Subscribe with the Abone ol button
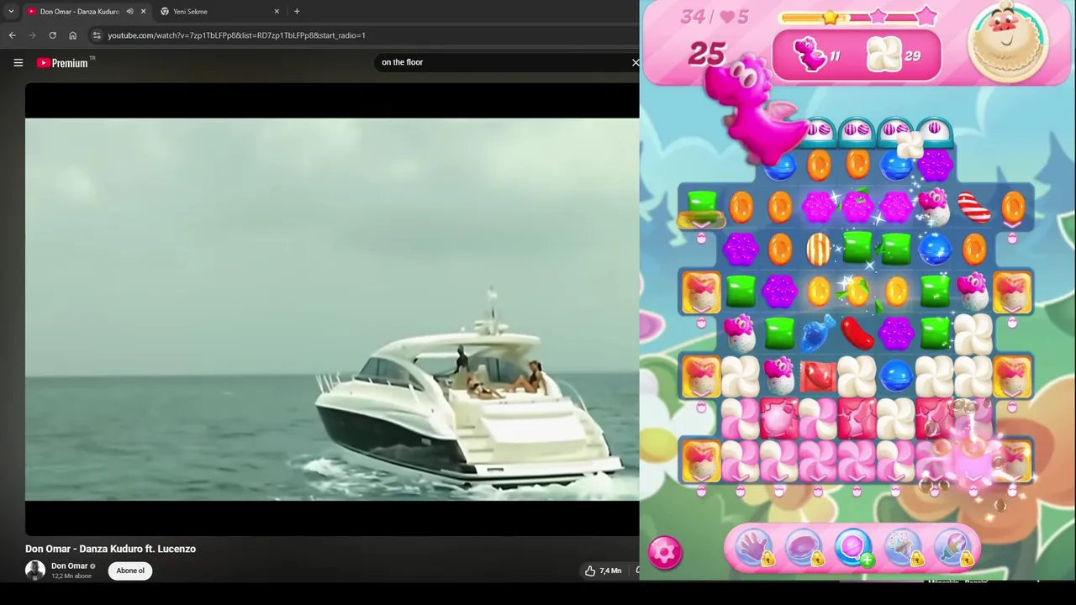Image resolution: width=1076 pixels, height=605 pixels. tap(130, 571)
